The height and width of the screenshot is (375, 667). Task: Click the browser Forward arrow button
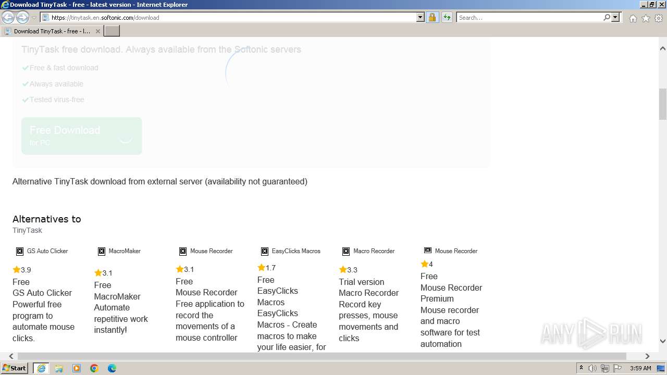(22, 17)
